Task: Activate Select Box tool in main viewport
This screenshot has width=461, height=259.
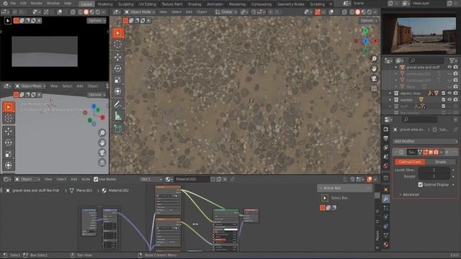Action: (x=117, y=33)
